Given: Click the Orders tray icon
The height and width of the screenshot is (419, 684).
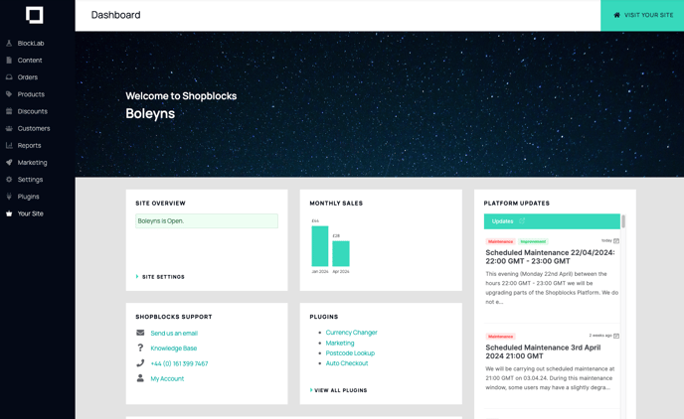Looking at the screenshot, I should [9, 77].
